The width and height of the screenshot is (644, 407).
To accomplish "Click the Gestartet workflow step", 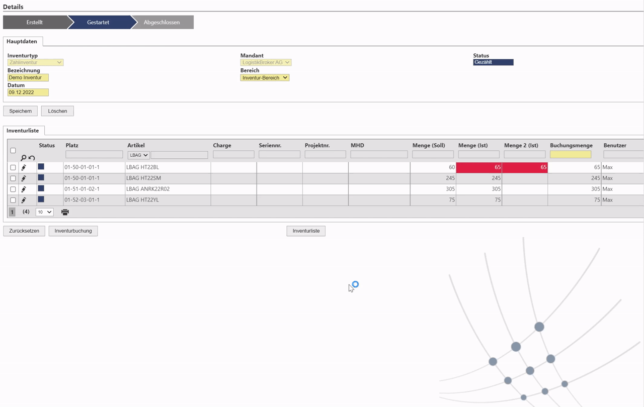I will pyautogui.click(x=98, y=22).
